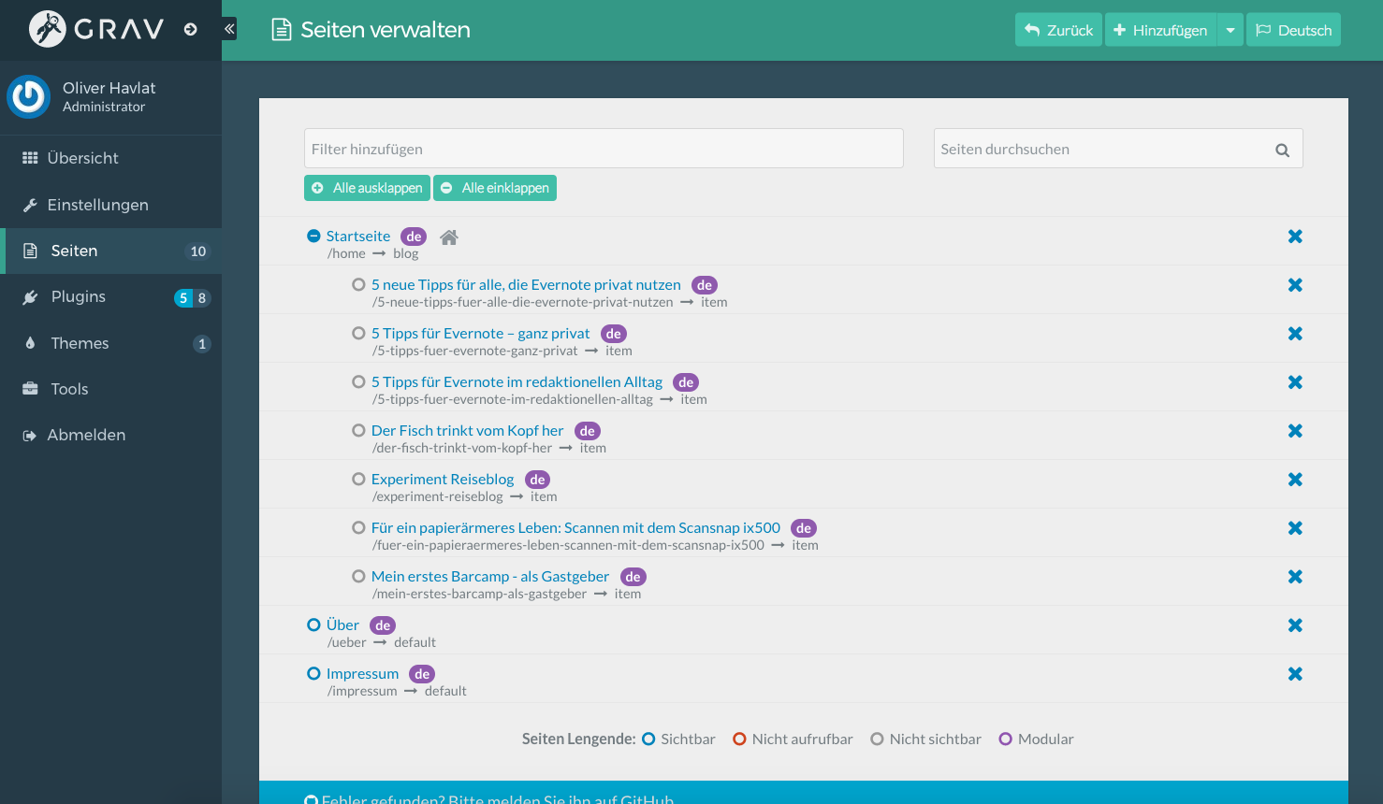Open the '5 Tipps für Evernote – ganz privat' page
Screen dimensions: 1383x804
point(480,334)
